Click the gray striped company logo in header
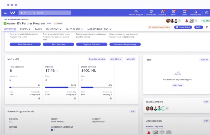 (x=192, y=21)
